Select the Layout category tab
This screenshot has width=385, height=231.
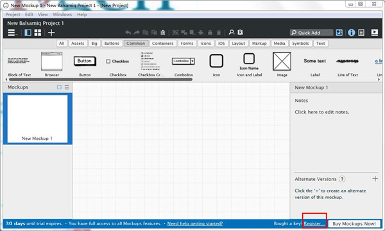click(x=239, y=44)
